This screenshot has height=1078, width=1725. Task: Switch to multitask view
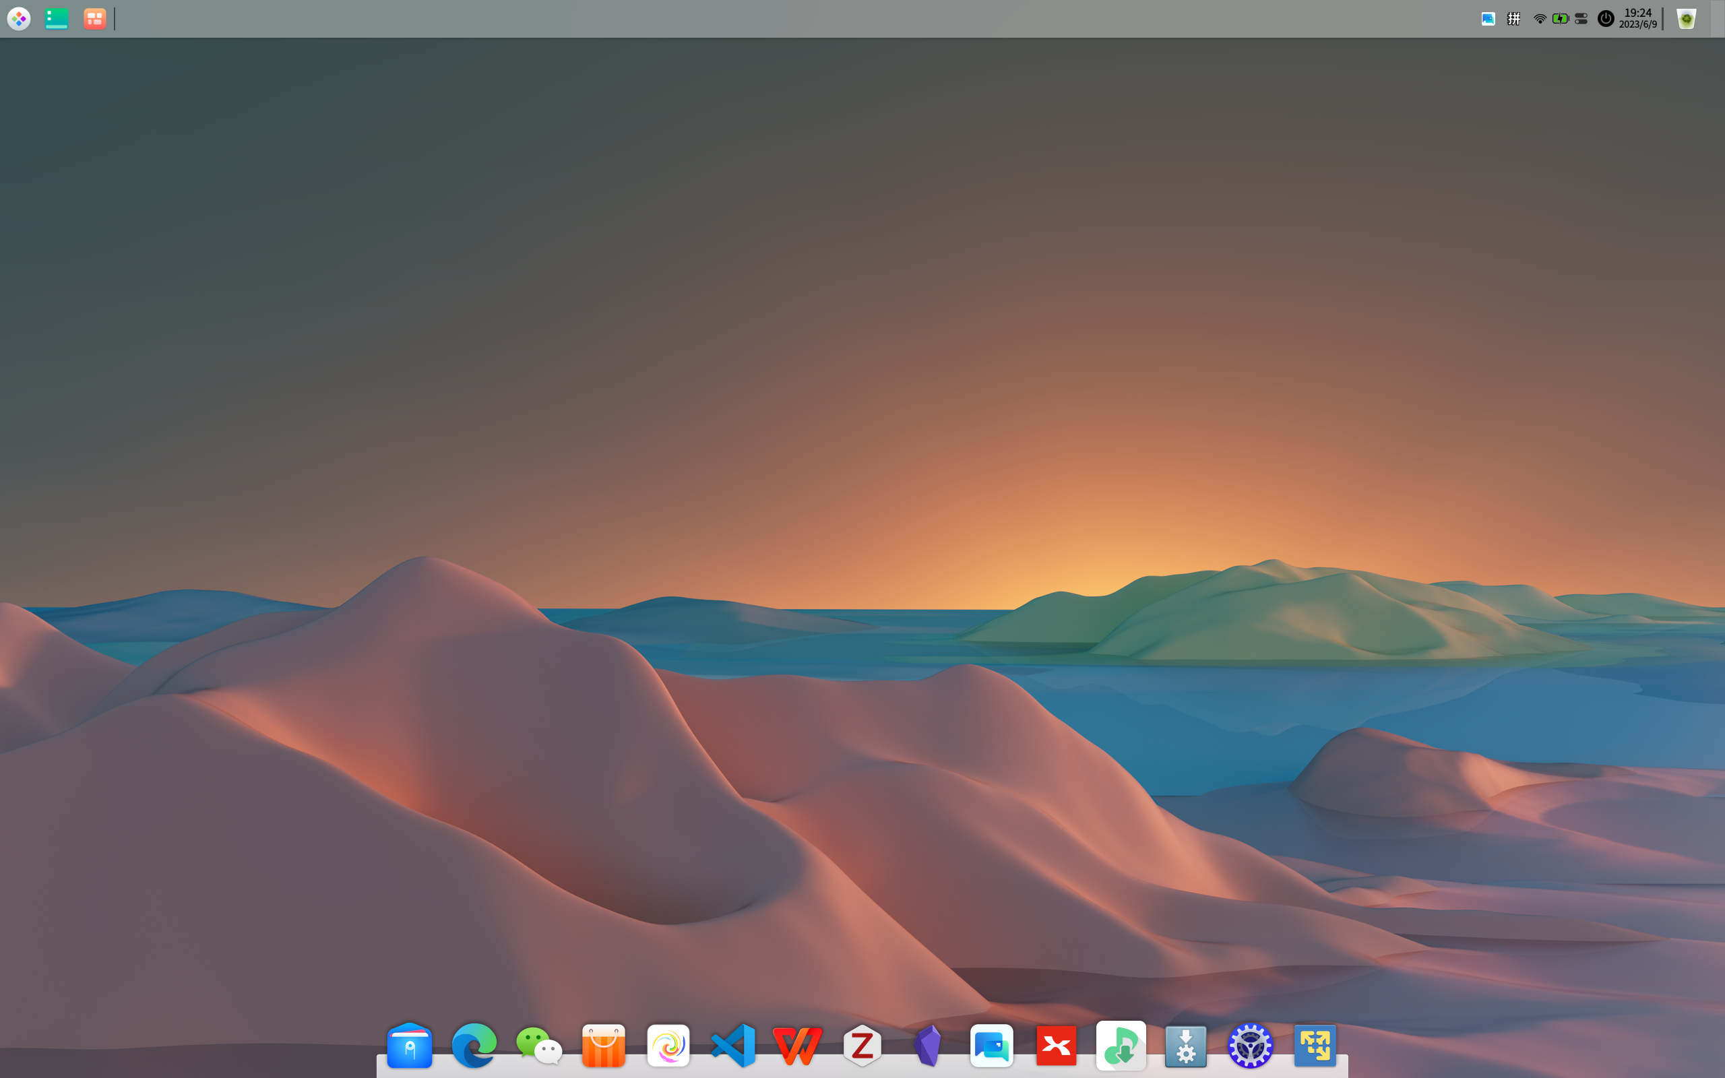tap(94, 19)
